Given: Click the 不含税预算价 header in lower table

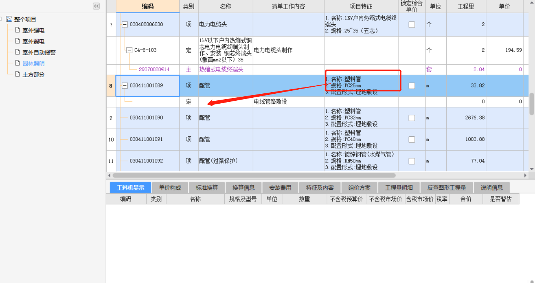Looking at the screenshot, I should tap(346, 199).
